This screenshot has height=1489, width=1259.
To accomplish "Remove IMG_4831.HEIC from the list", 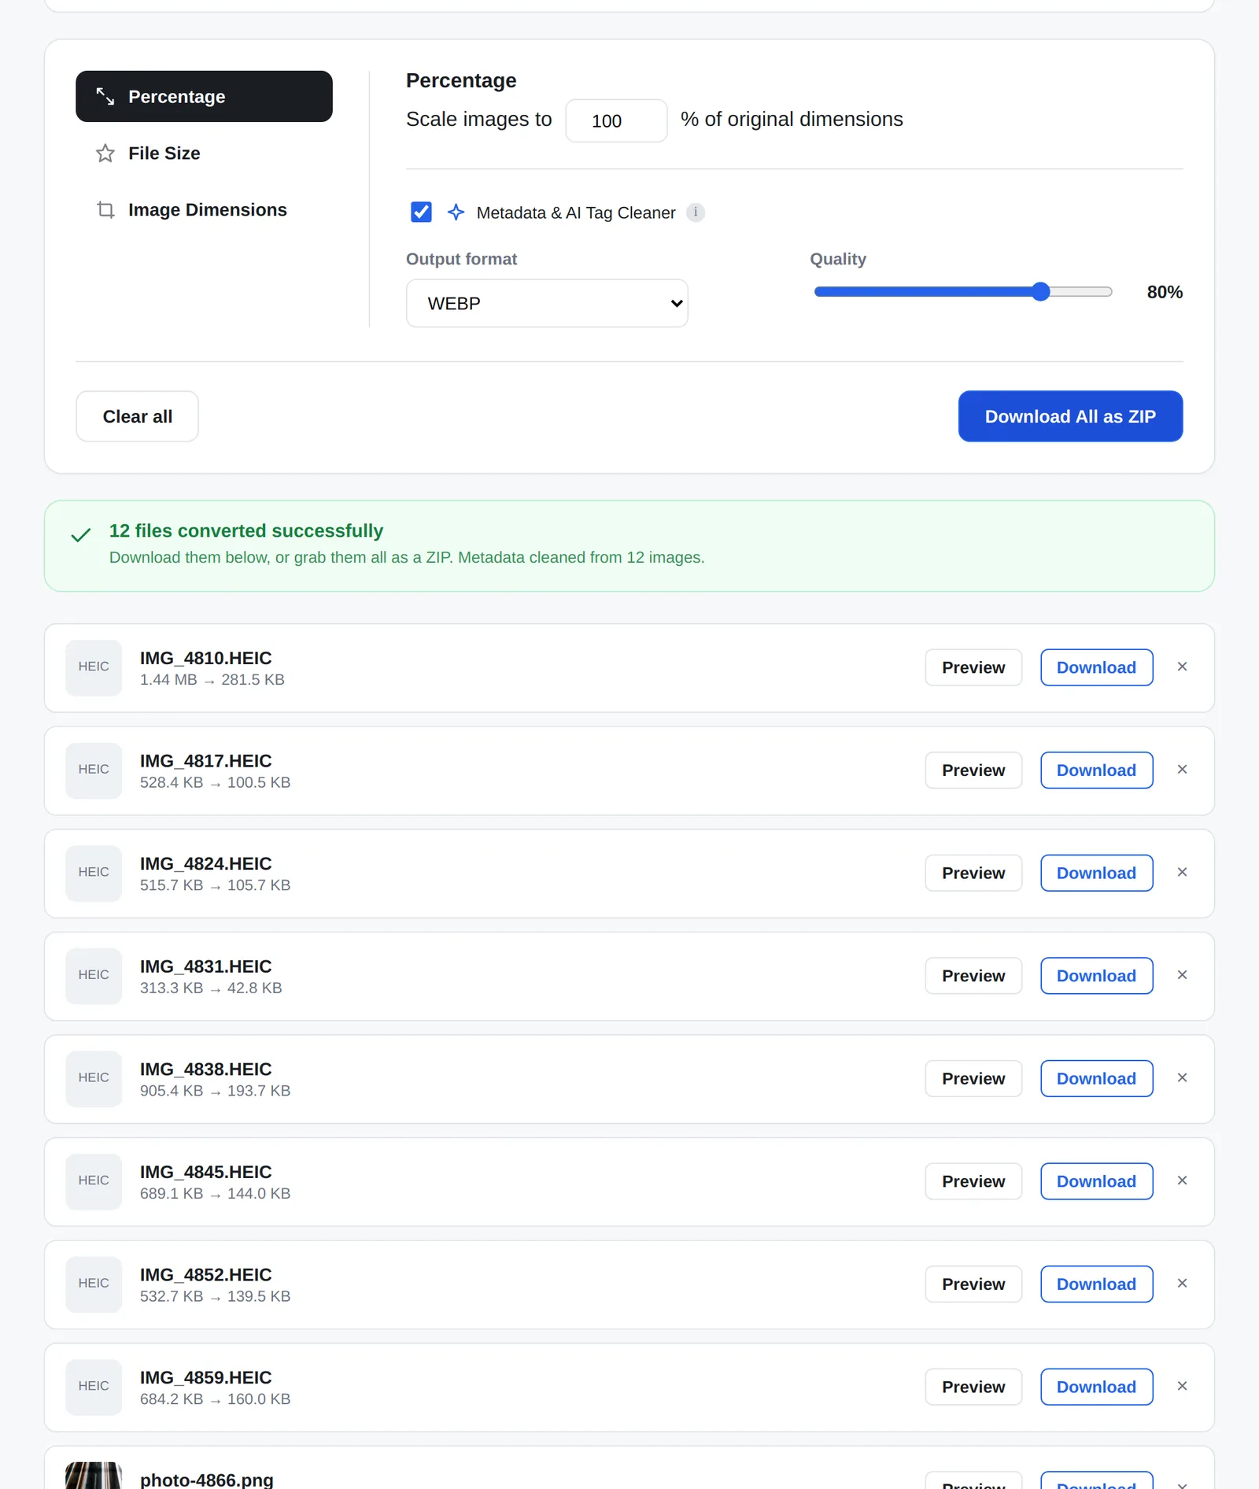I will [x=1182, y=975].
